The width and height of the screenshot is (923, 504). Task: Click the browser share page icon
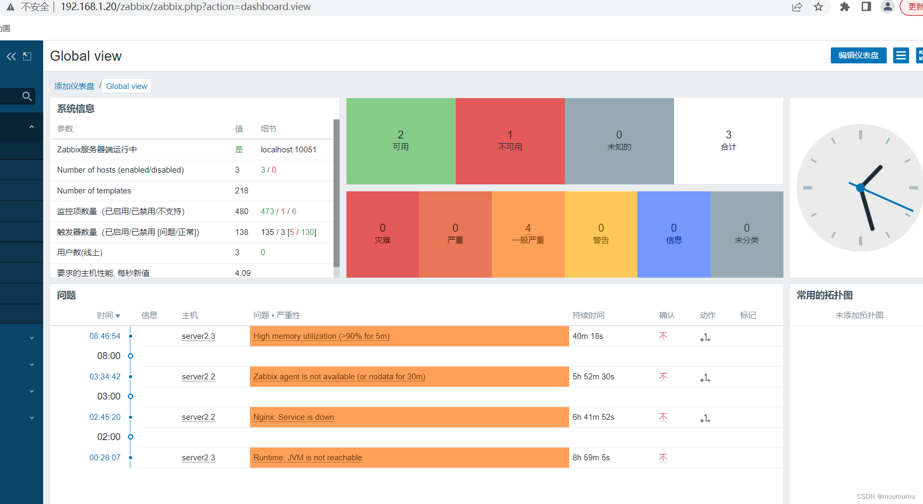click(x=797, y=7)
